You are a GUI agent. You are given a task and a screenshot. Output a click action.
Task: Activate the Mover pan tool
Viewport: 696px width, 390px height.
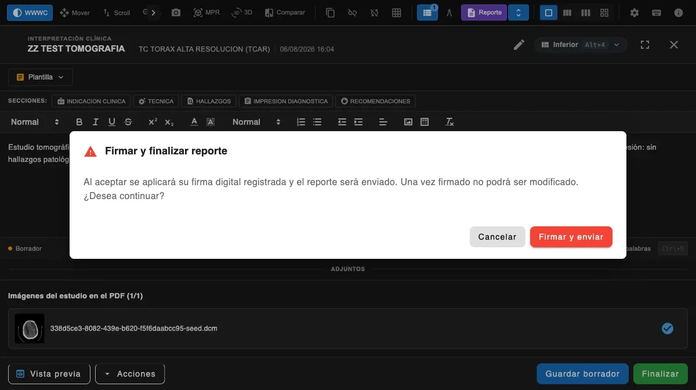coord(74,12)
